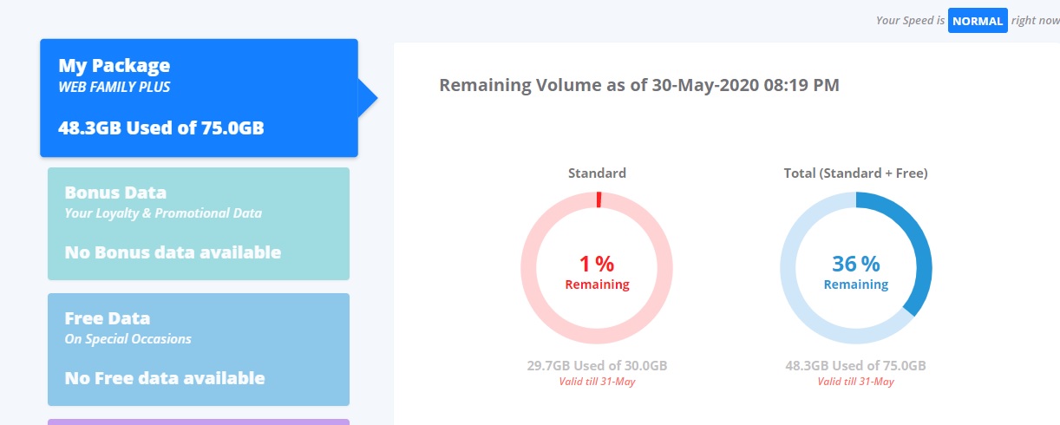Click No Free data available text
1060x425 pixels.
(x=165, y=378)
